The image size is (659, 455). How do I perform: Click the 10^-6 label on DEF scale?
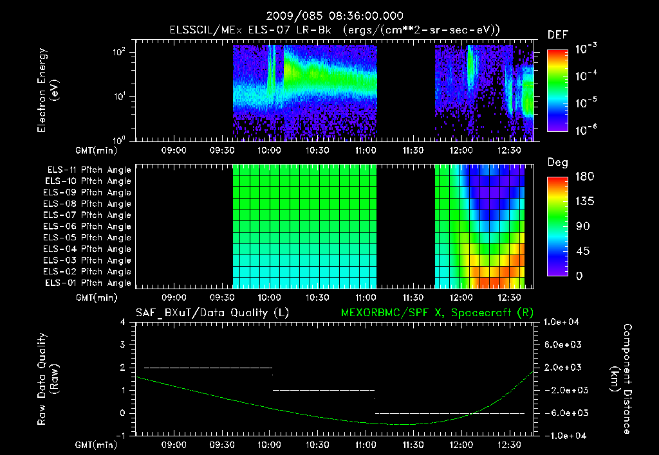pos(586,130)
